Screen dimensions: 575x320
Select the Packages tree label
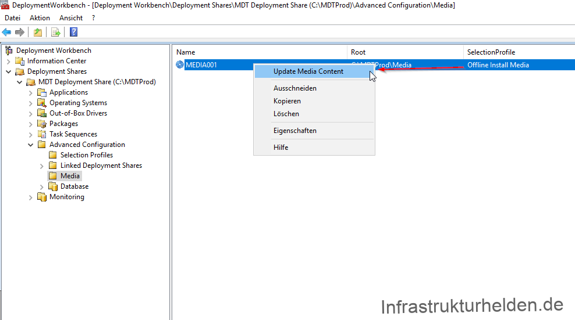pyautogui.click(x=64, y=124)
